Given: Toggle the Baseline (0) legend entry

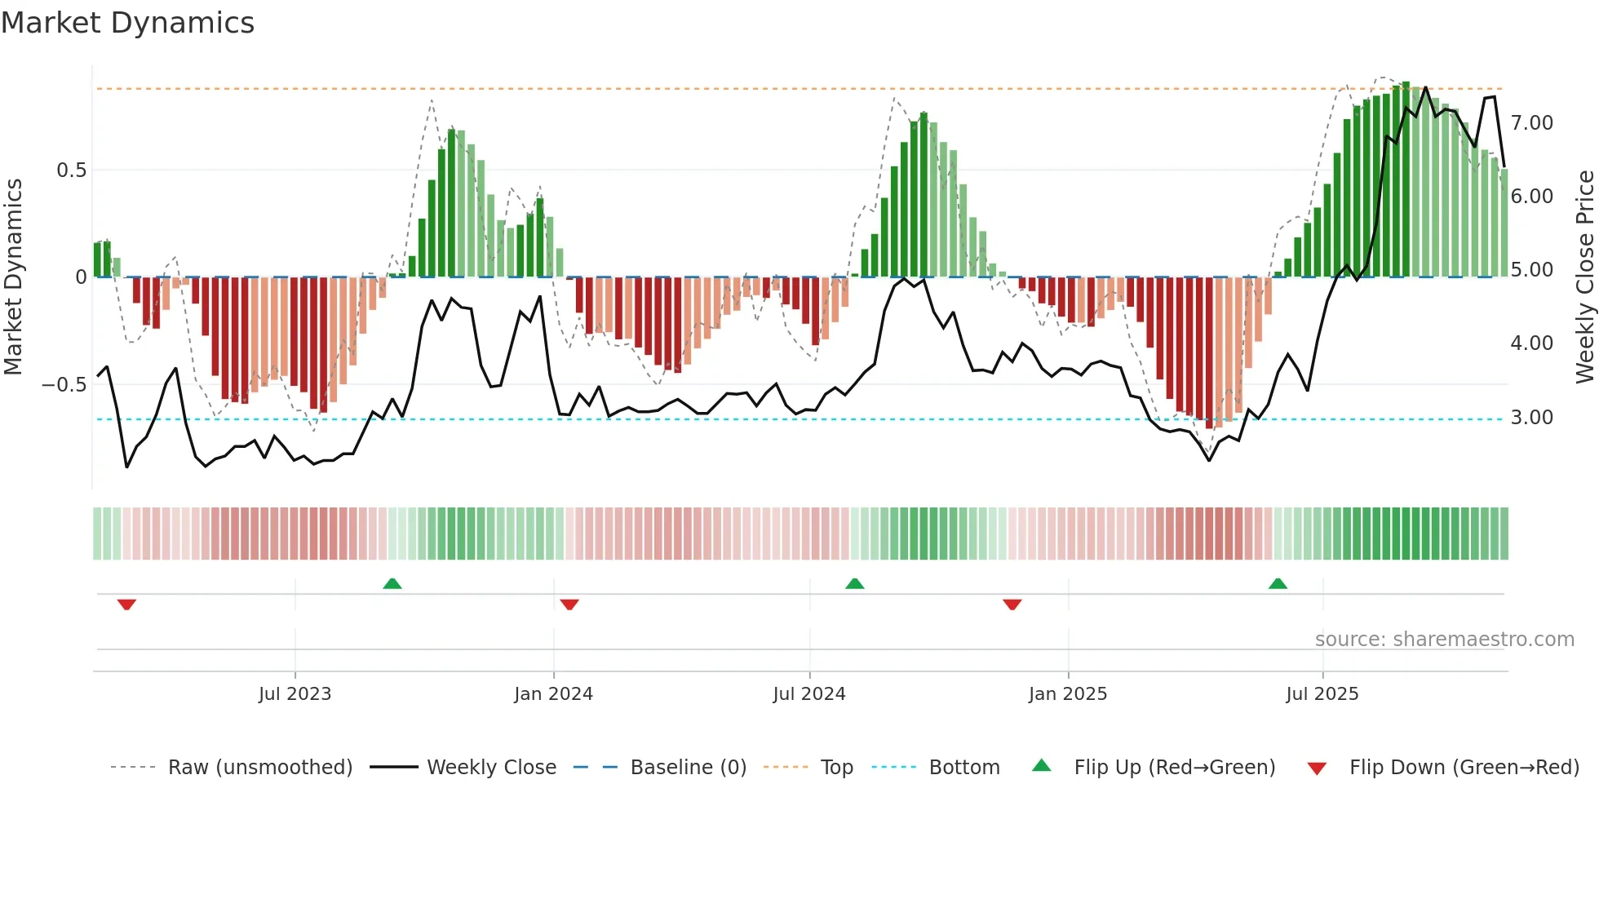Looking at the screenshot, I should (x=688, y=768).
